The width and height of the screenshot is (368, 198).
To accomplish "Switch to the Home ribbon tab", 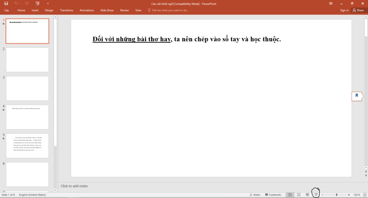I will (x=21, y=10).
